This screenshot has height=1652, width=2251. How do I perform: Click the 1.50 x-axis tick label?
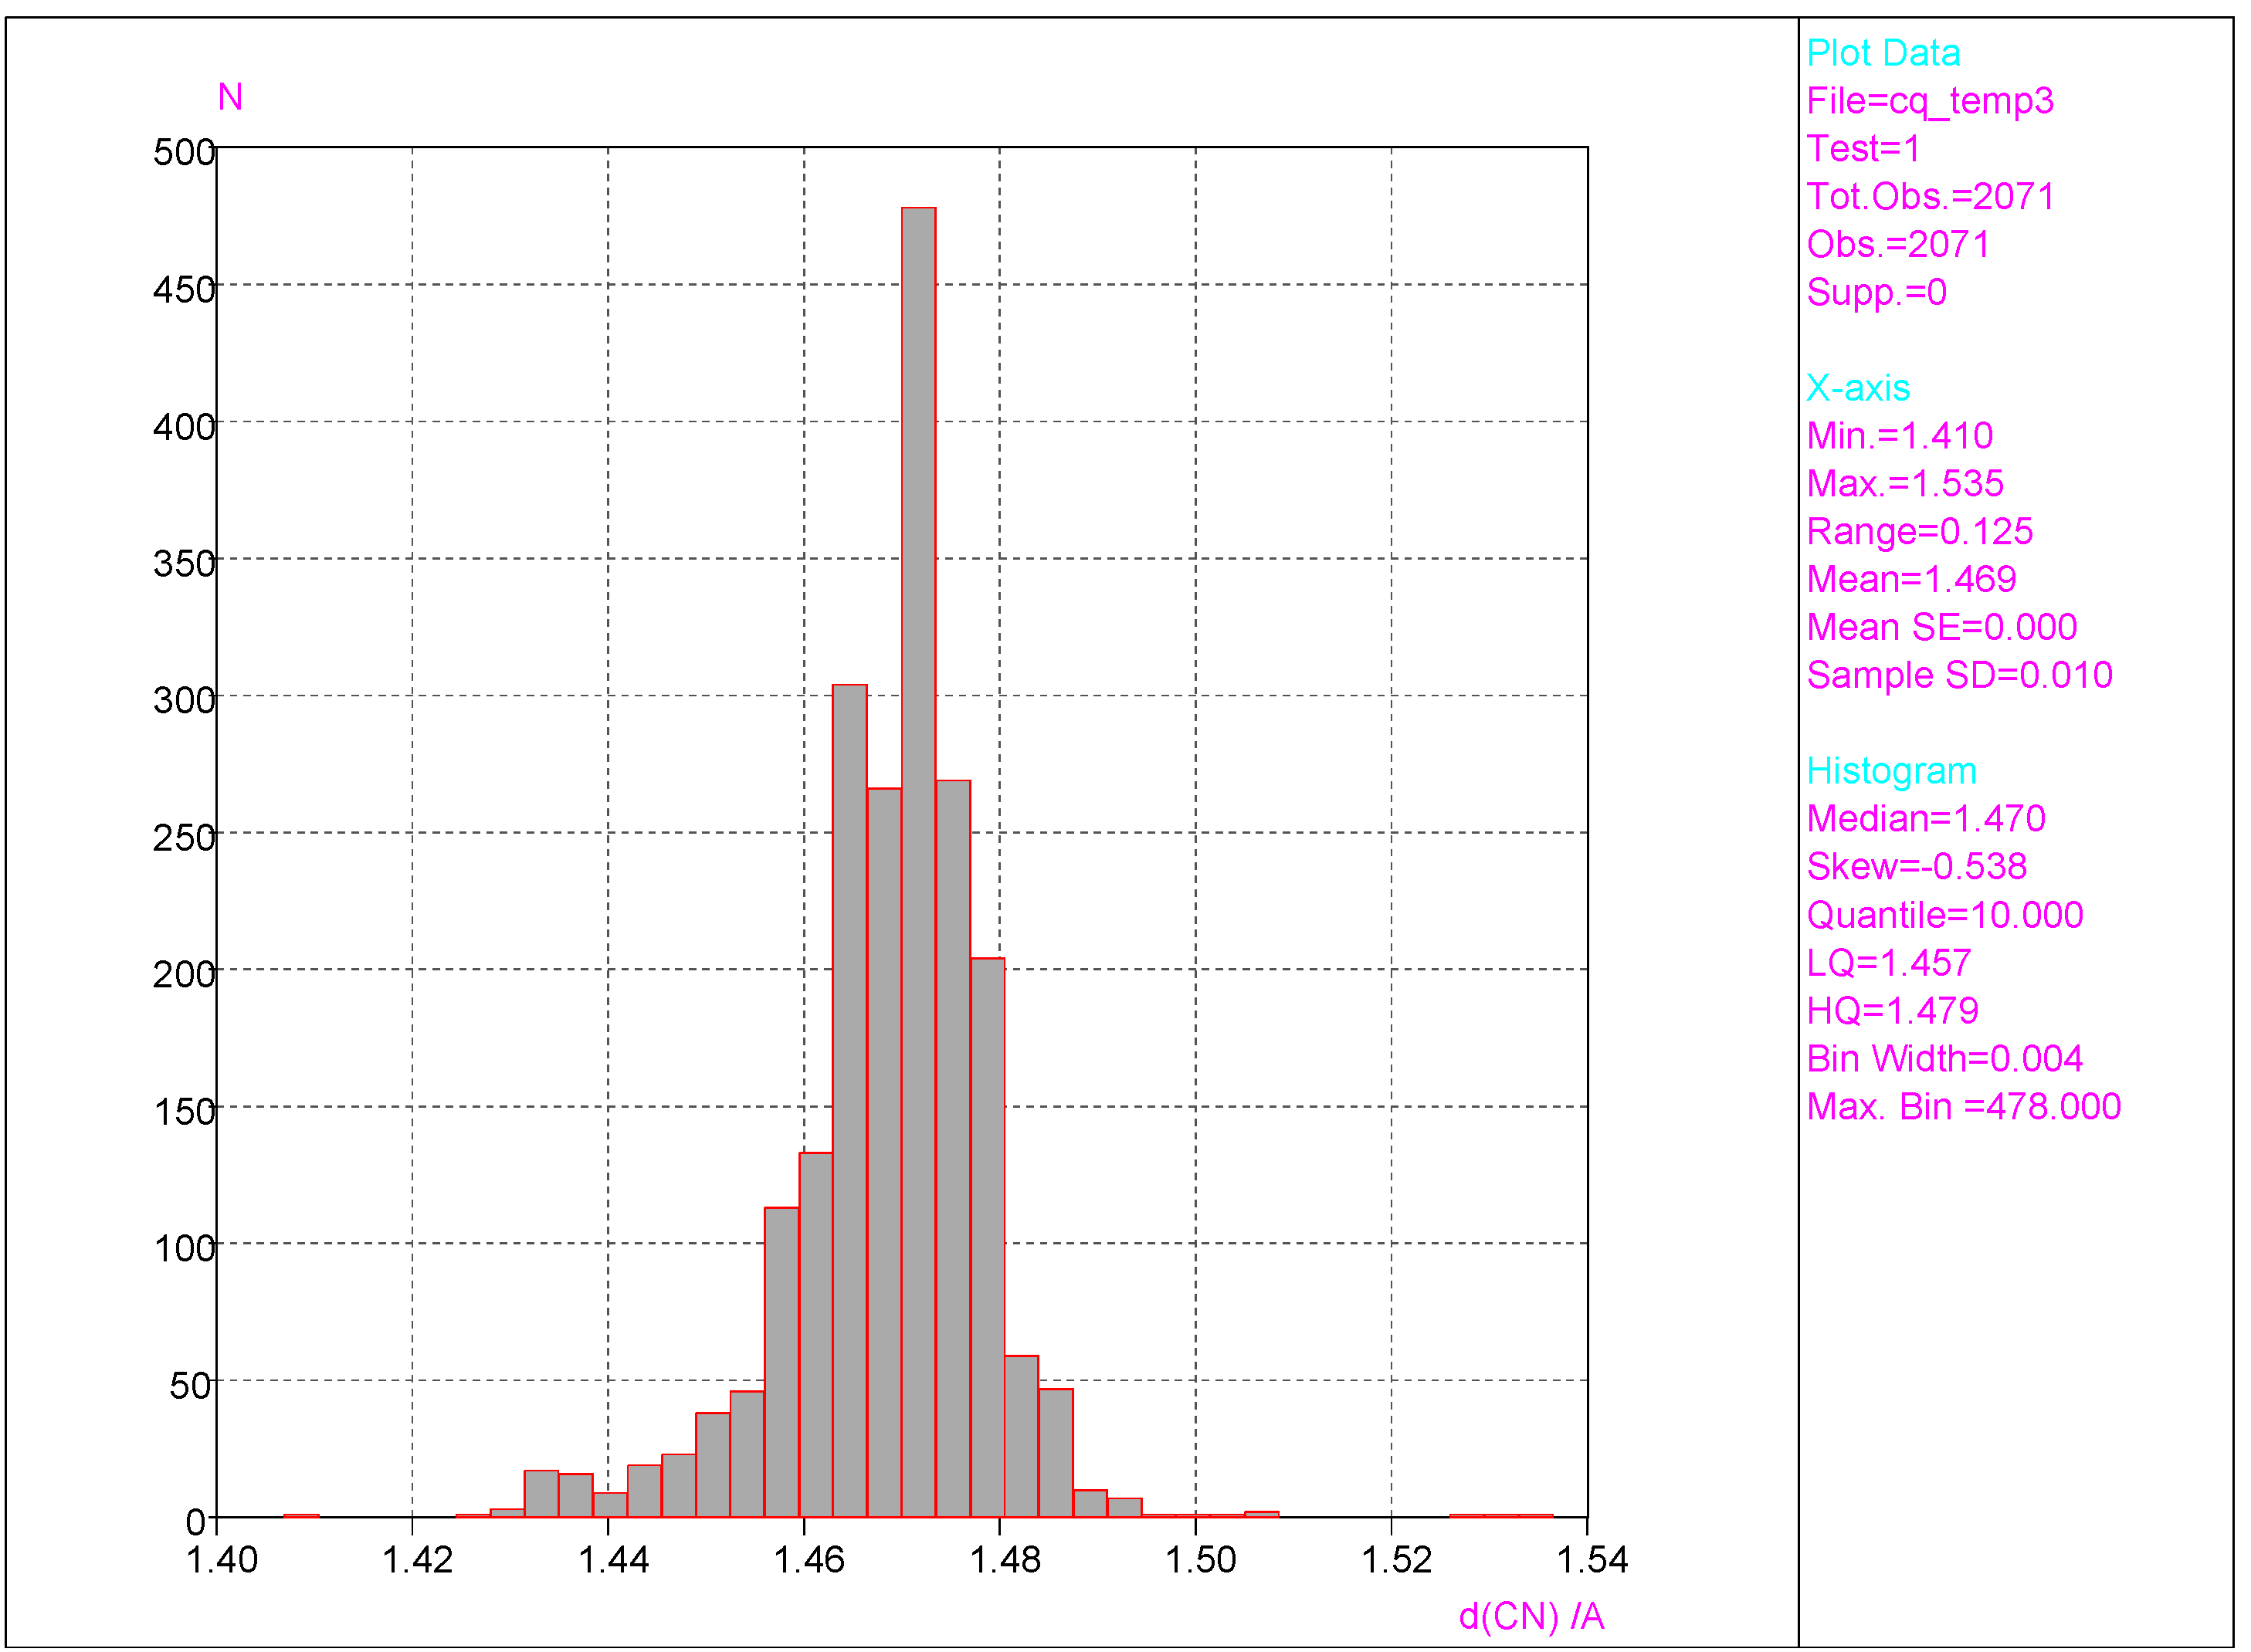[1201, 1560]
